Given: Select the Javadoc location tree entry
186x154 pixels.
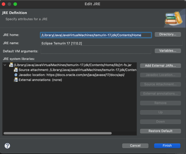Looking at the screenshot, I should (71, 75).
